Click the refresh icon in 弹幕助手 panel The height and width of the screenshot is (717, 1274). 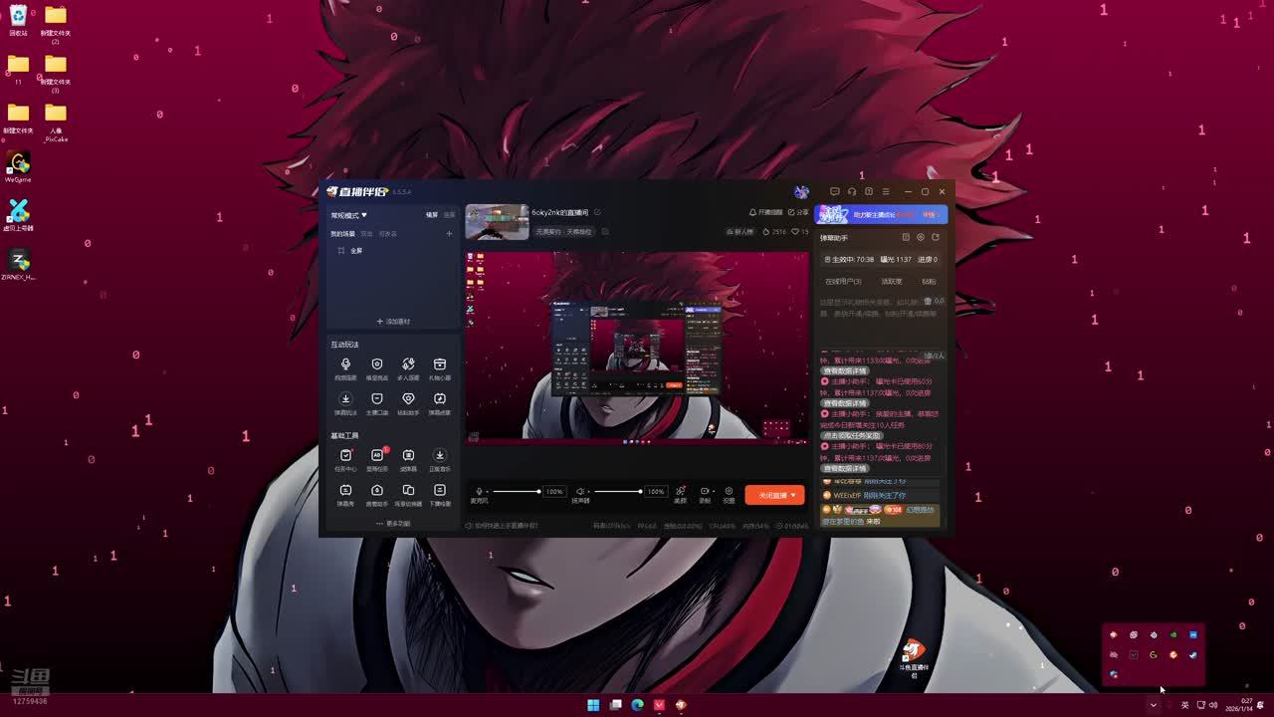(935, 237)
